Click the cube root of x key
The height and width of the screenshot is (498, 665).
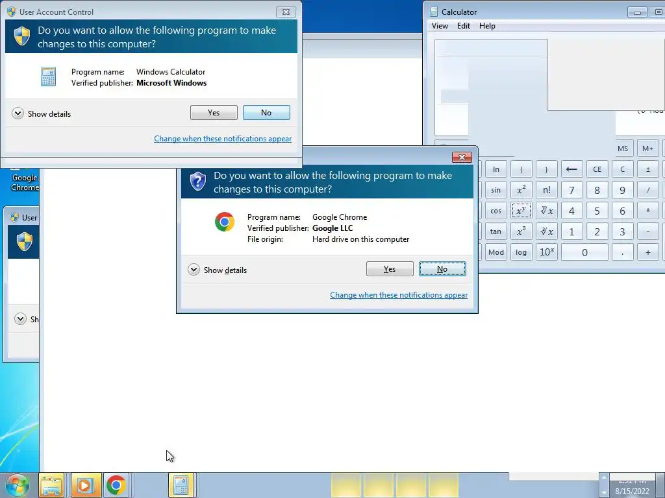point(546,231)
